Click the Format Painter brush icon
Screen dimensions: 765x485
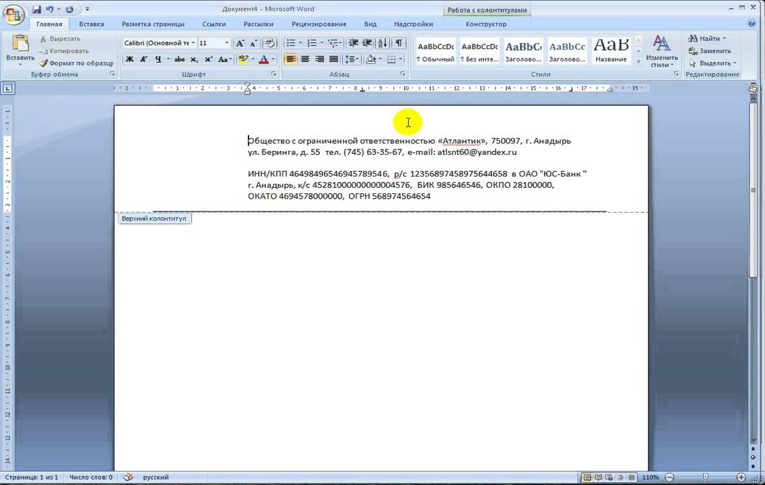pyautogui.click(x=44, y=63)
